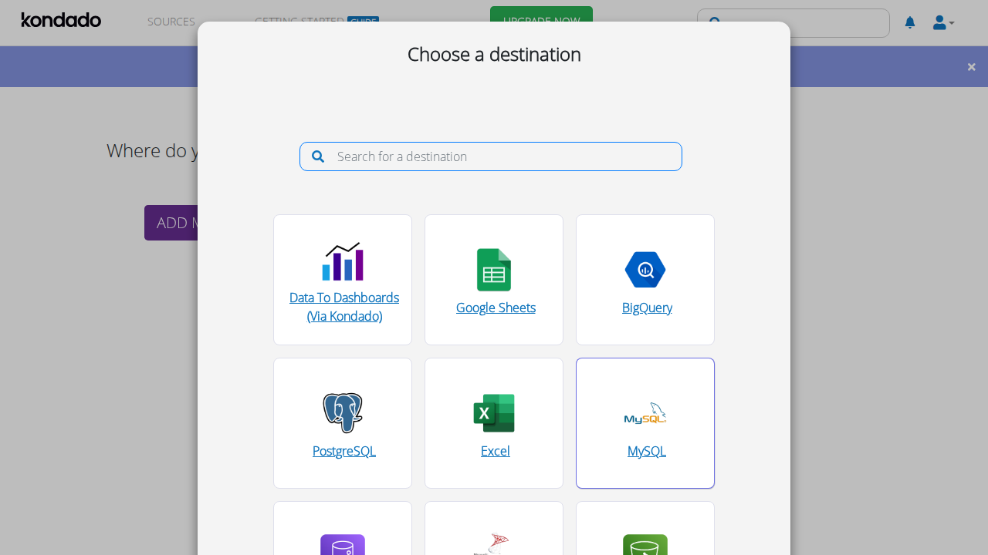The image size is (988, 555).
Task: Click the purple Add button behind dialog
Action: tap(171, 223)
